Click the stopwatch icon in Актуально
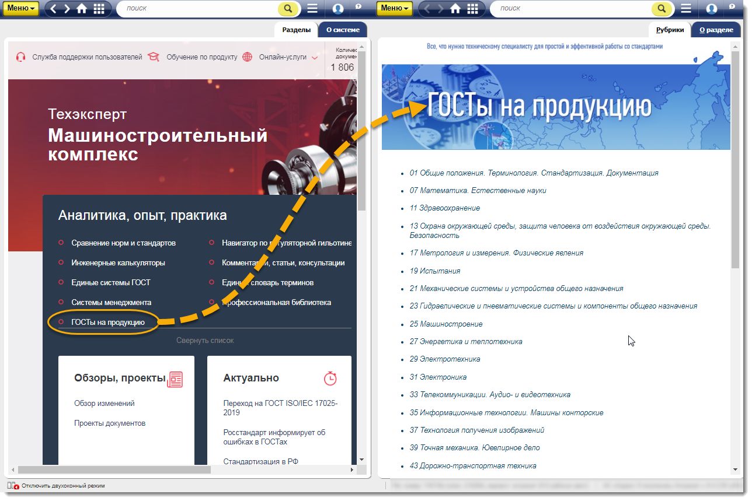The height and width of the screenshot is (501, 752). coord(330,378)
